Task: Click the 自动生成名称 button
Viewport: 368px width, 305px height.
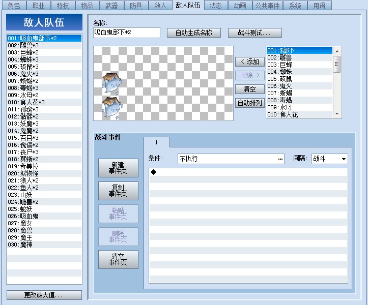Action: tap(194, 33)
